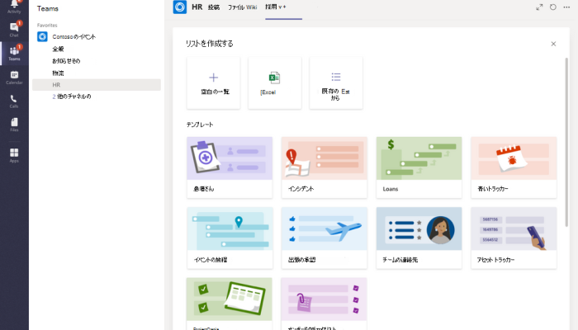Close the create list dialog
Viewport: 578px width, 330px height.
553,44
